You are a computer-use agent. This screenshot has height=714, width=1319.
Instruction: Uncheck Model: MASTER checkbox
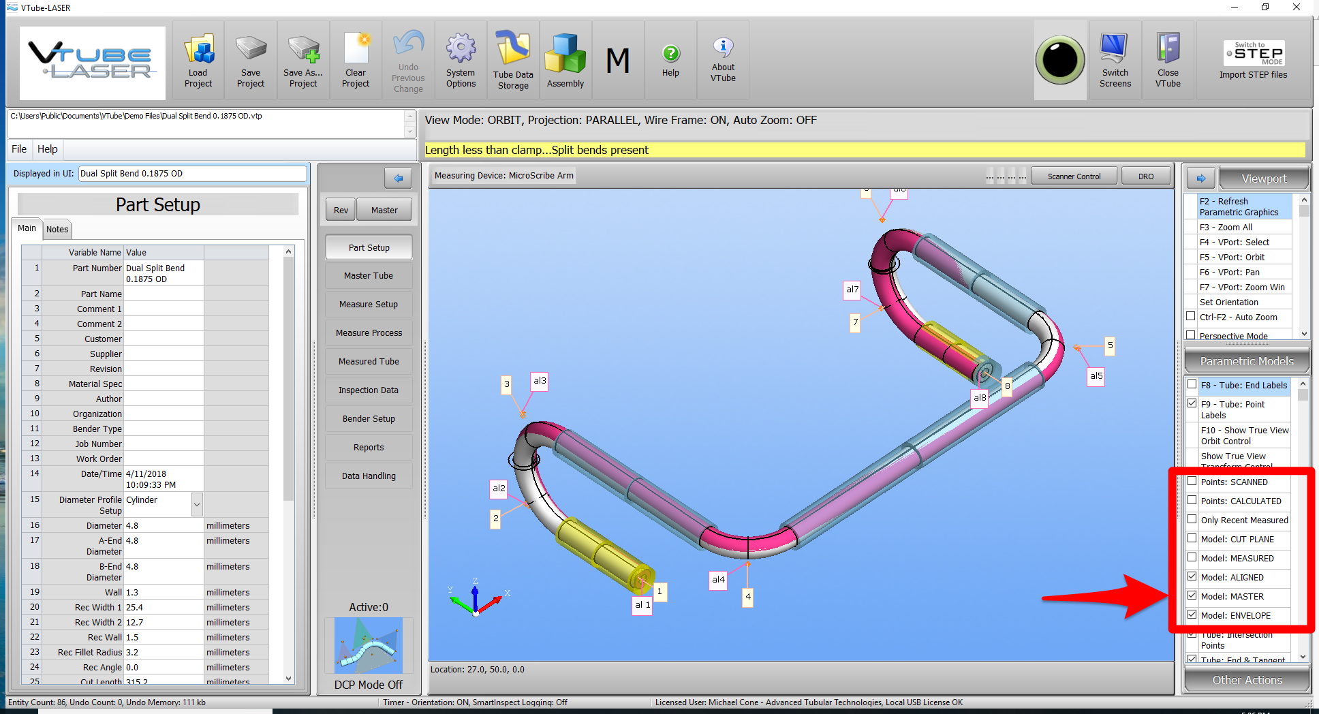[1192, 595]
